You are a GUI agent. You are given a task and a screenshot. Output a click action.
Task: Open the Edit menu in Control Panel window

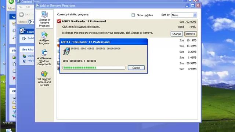(x=28, y=7)
